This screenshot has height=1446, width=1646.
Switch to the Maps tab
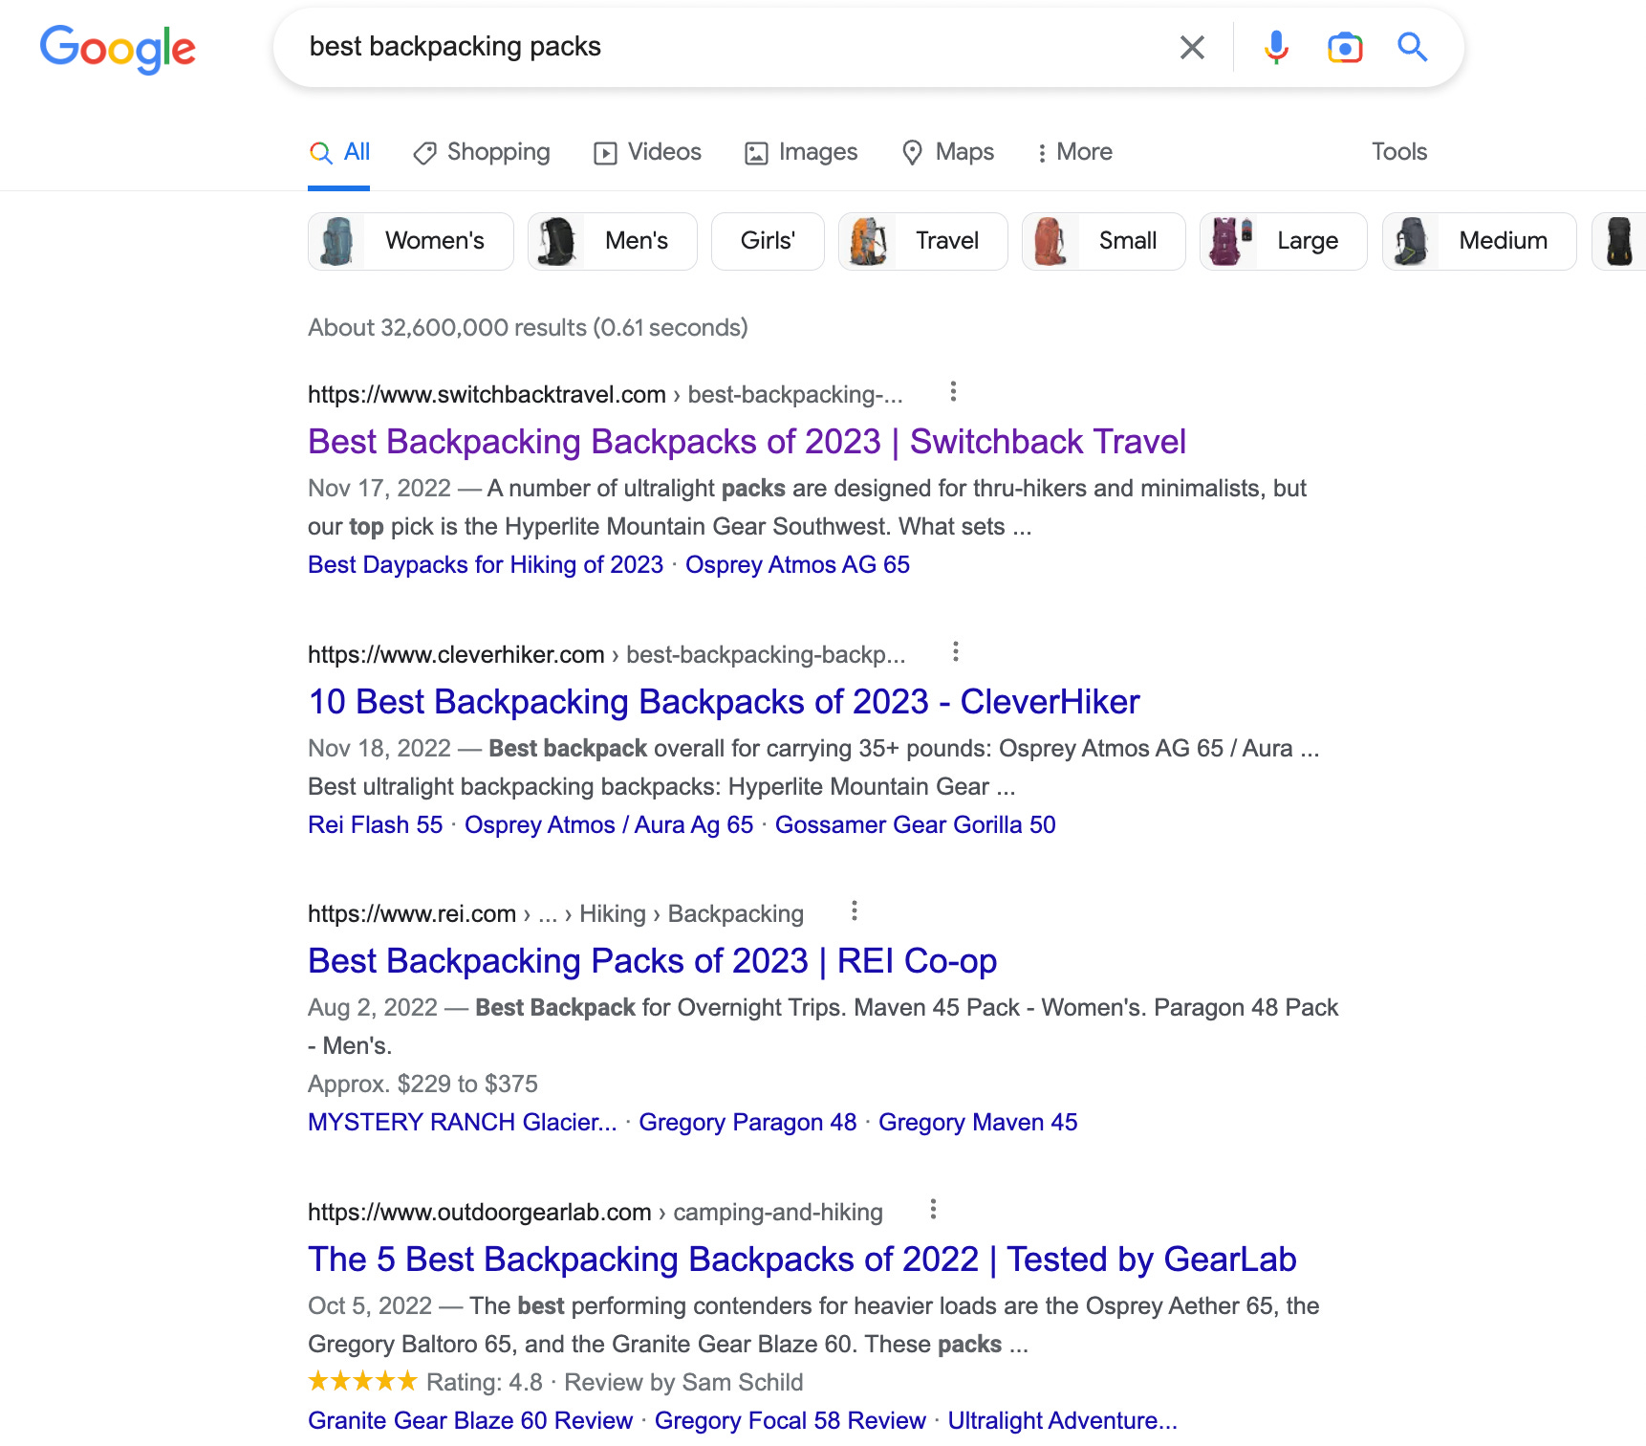[x=948, y=152]
